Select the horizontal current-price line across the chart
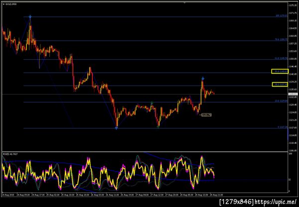This screenshot has height=207, width=299. point(145,94)
